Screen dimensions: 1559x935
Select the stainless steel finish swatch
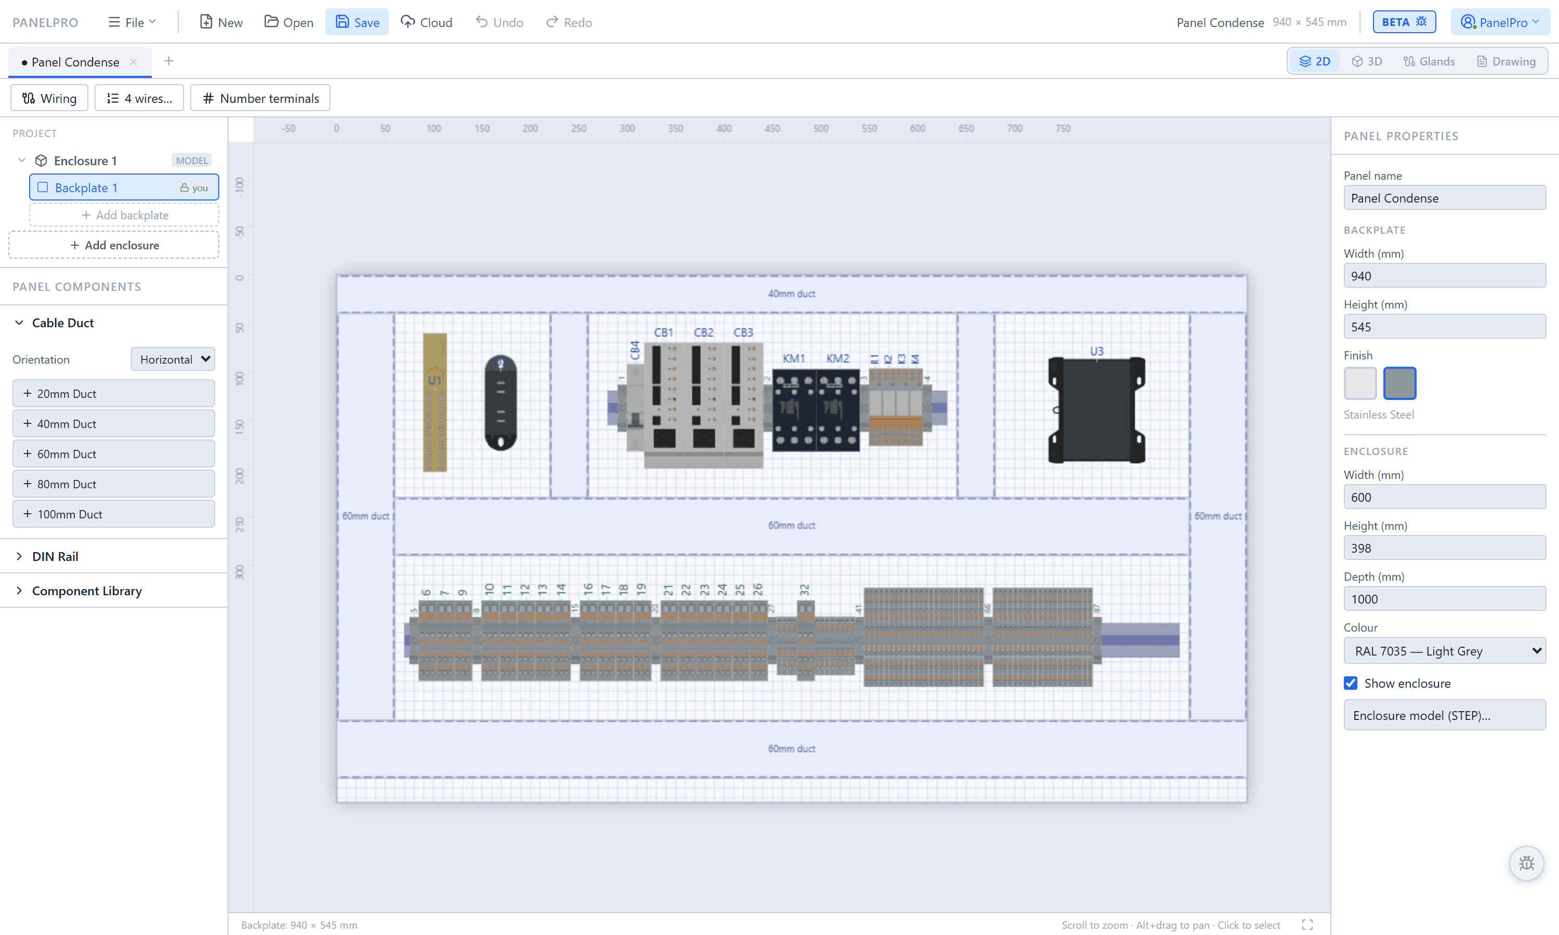(1399, 383)
